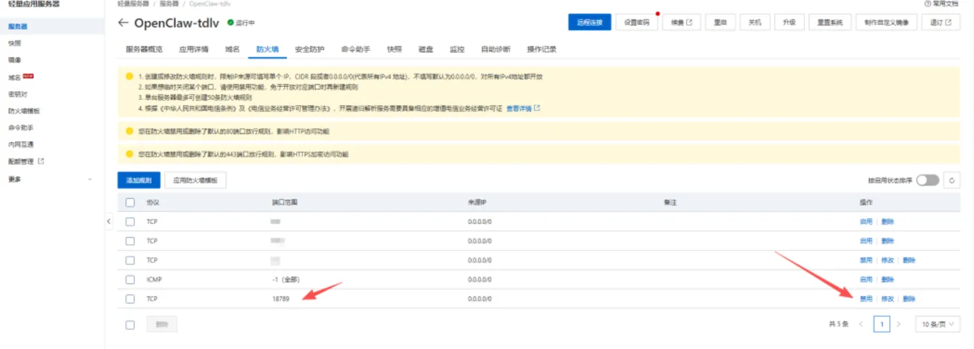Open the 域名 tab
974x349 pixels.
[x=232, y=49]
